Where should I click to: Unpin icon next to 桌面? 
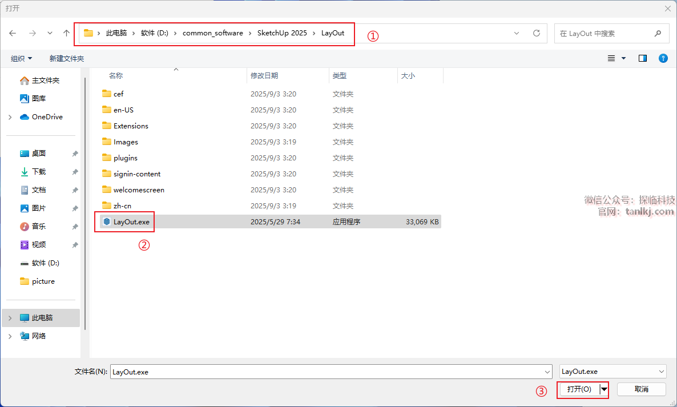75,154
